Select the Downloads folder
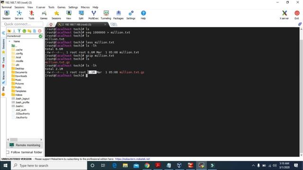The image size is (303, 170). point(19,76)
